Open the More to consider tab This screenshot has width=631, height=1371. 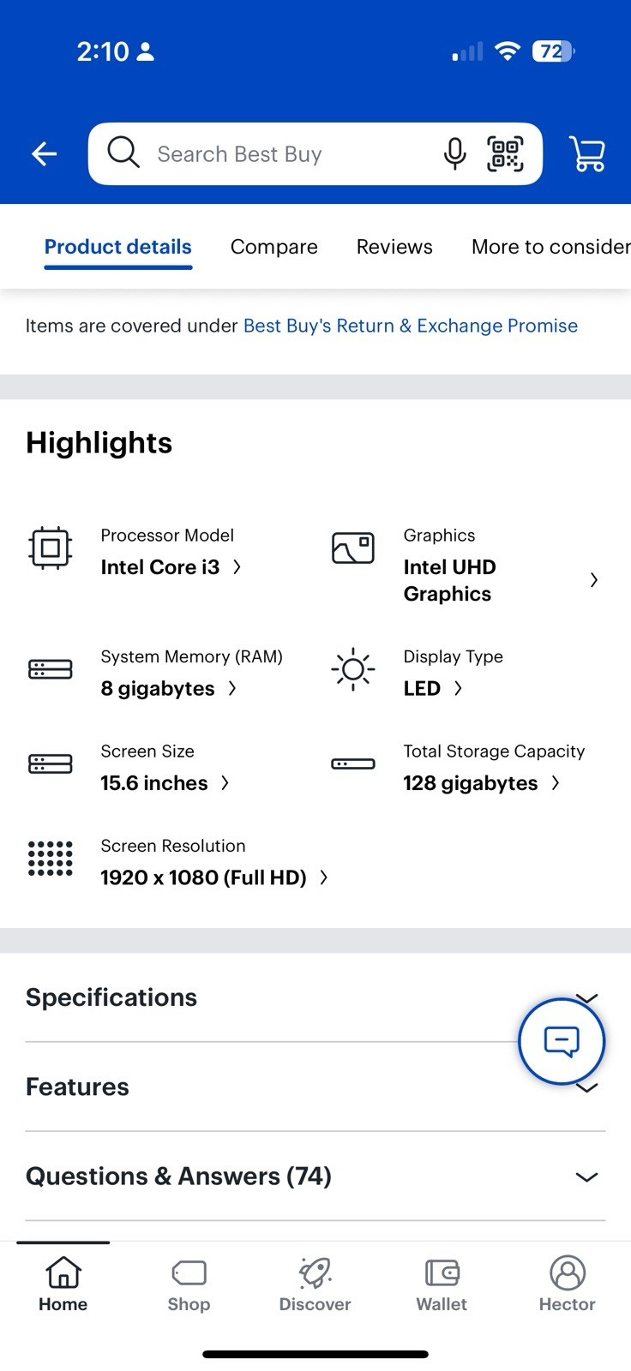click(550, 247)
